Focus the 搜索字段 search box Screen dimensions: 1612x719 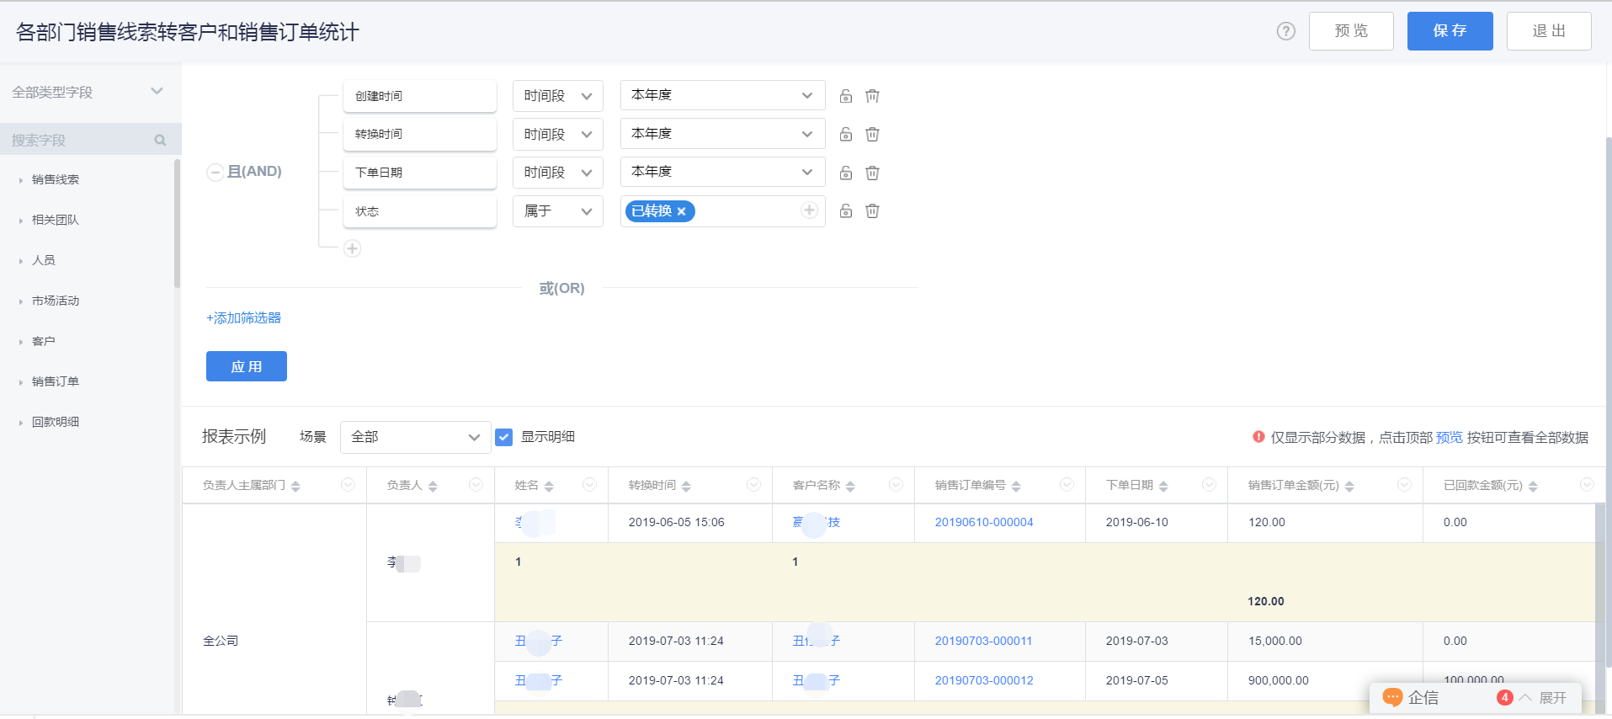click(x=80, y=140)
